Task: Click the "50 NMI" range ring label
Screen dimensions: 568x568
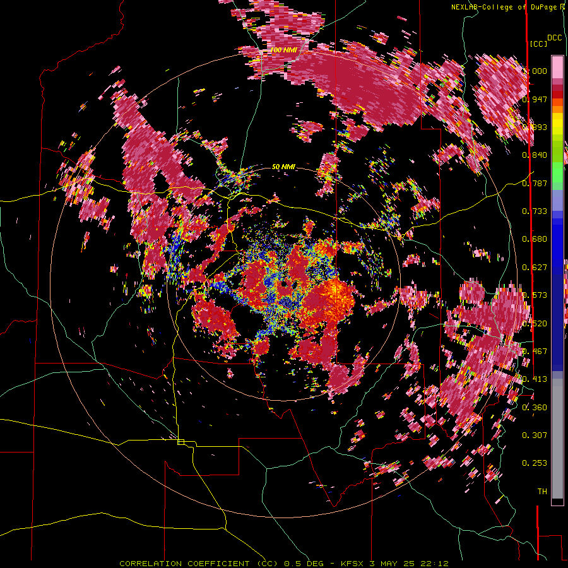Action: pyautogui.click(x=283, y=167)
